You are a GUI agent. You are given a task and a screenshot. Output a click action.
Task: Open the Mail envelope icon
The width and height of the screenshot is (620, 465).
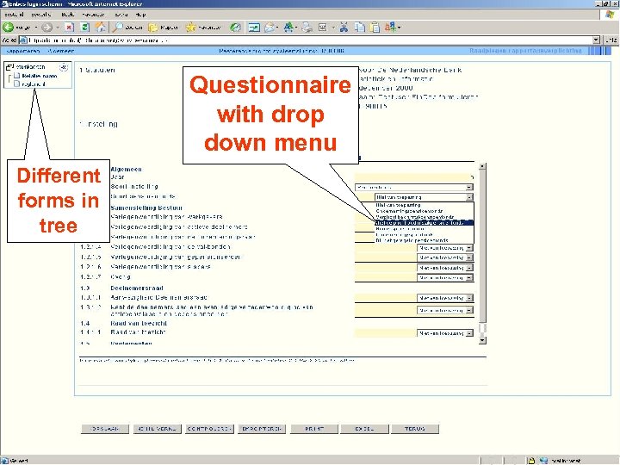tap(270, 28)
